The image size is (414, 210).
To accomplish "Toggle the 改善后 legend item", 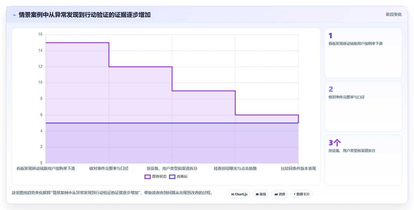I will 178,176.
